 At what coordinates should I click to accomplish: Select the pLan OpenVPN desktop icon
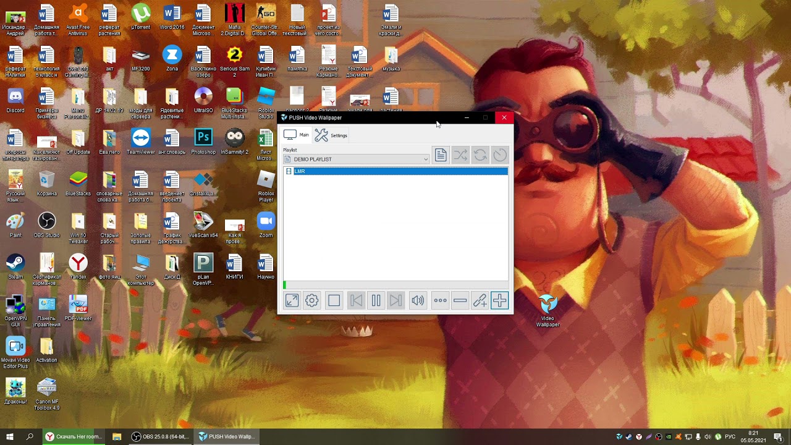coord(203,270)
